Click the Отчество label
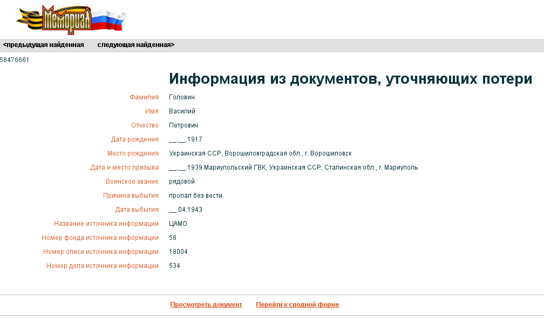The width and height of the screenshot is (544, 322). coord(145,125)
